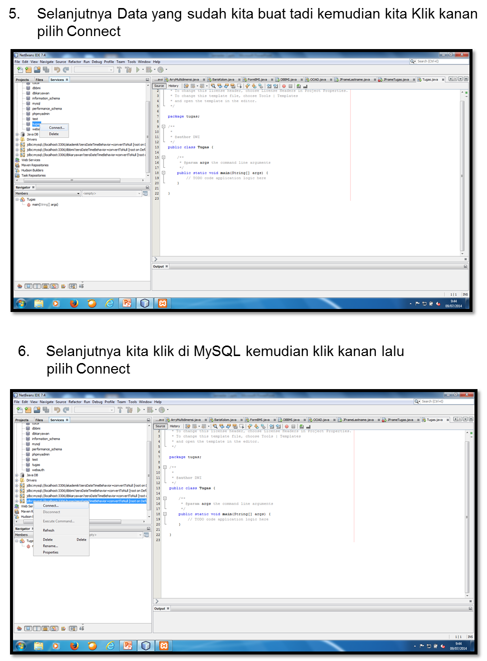Switch to the Projects tab

coord(22,79)
